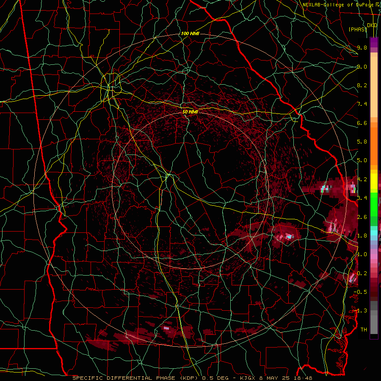Screen dimensions: 381x381
Task: Click the "0.5 DEG" elevation text in caption
Action: (215, 378)
